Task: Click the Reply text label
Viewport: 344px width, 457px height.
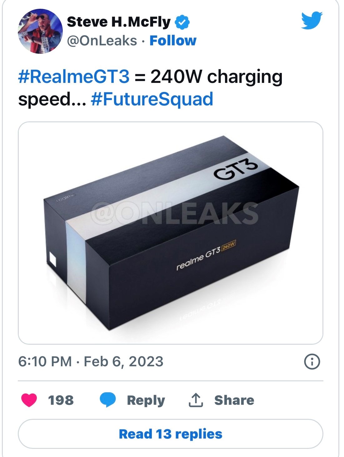Action: 146,400
